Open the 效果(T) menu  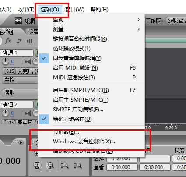26,10
